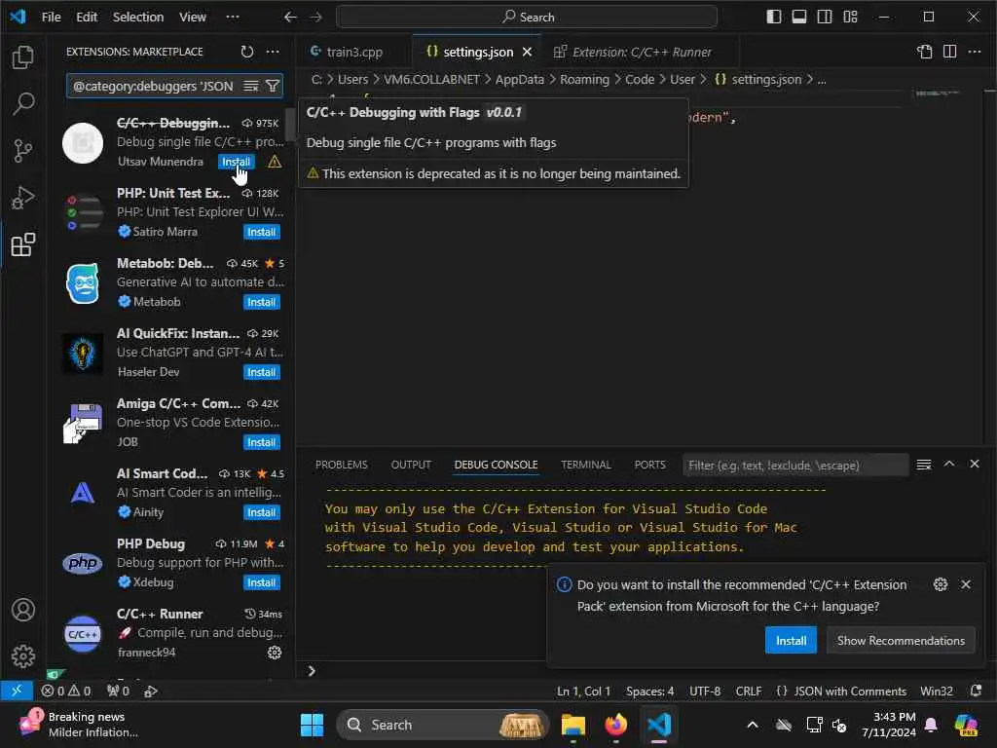Switch to the TERMINAL panel tab

585,465
